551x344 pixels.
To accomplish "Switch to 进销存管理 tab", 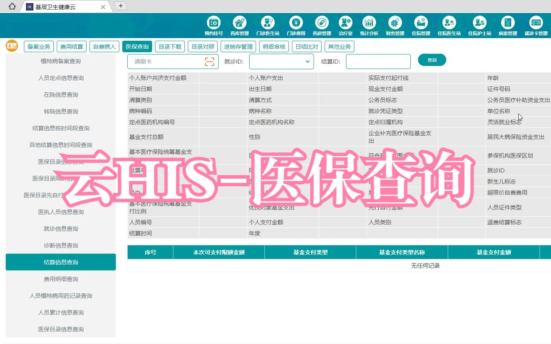I will tap(238, 46).
